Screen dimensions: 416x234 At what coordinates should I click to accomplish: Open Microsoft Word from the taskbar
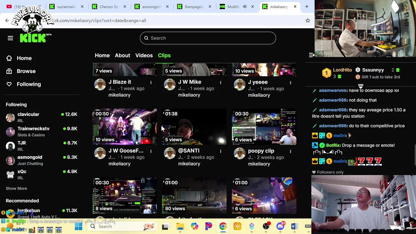click(294, 226)
